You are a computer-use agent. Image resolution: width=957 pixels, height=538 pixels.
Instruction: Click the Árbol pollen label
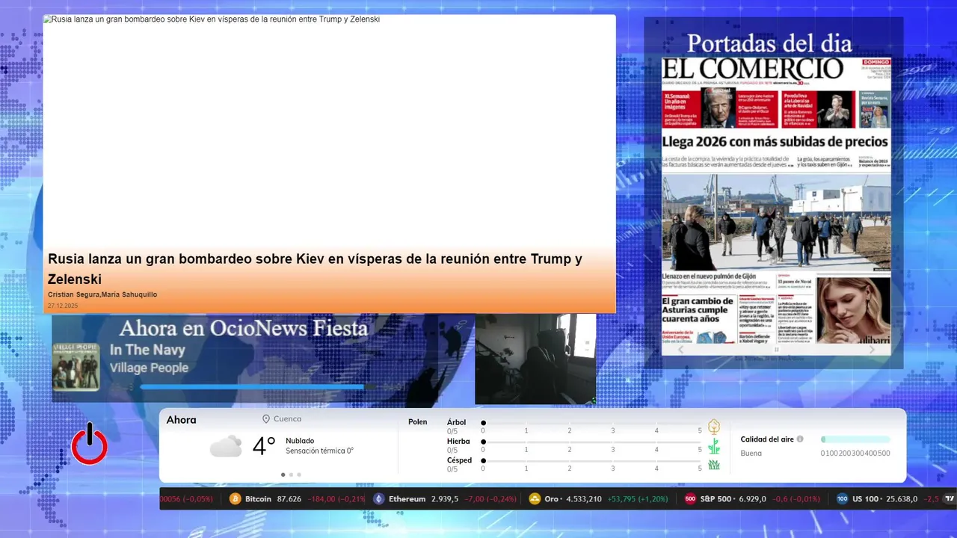pyautogui.click(x=456, y=422)
